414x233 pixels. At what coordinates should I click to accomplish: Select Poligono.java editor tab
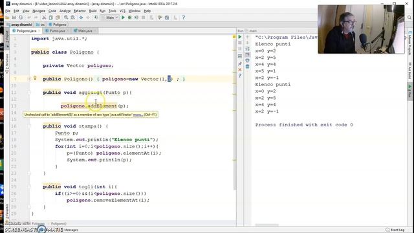(26, 31)
